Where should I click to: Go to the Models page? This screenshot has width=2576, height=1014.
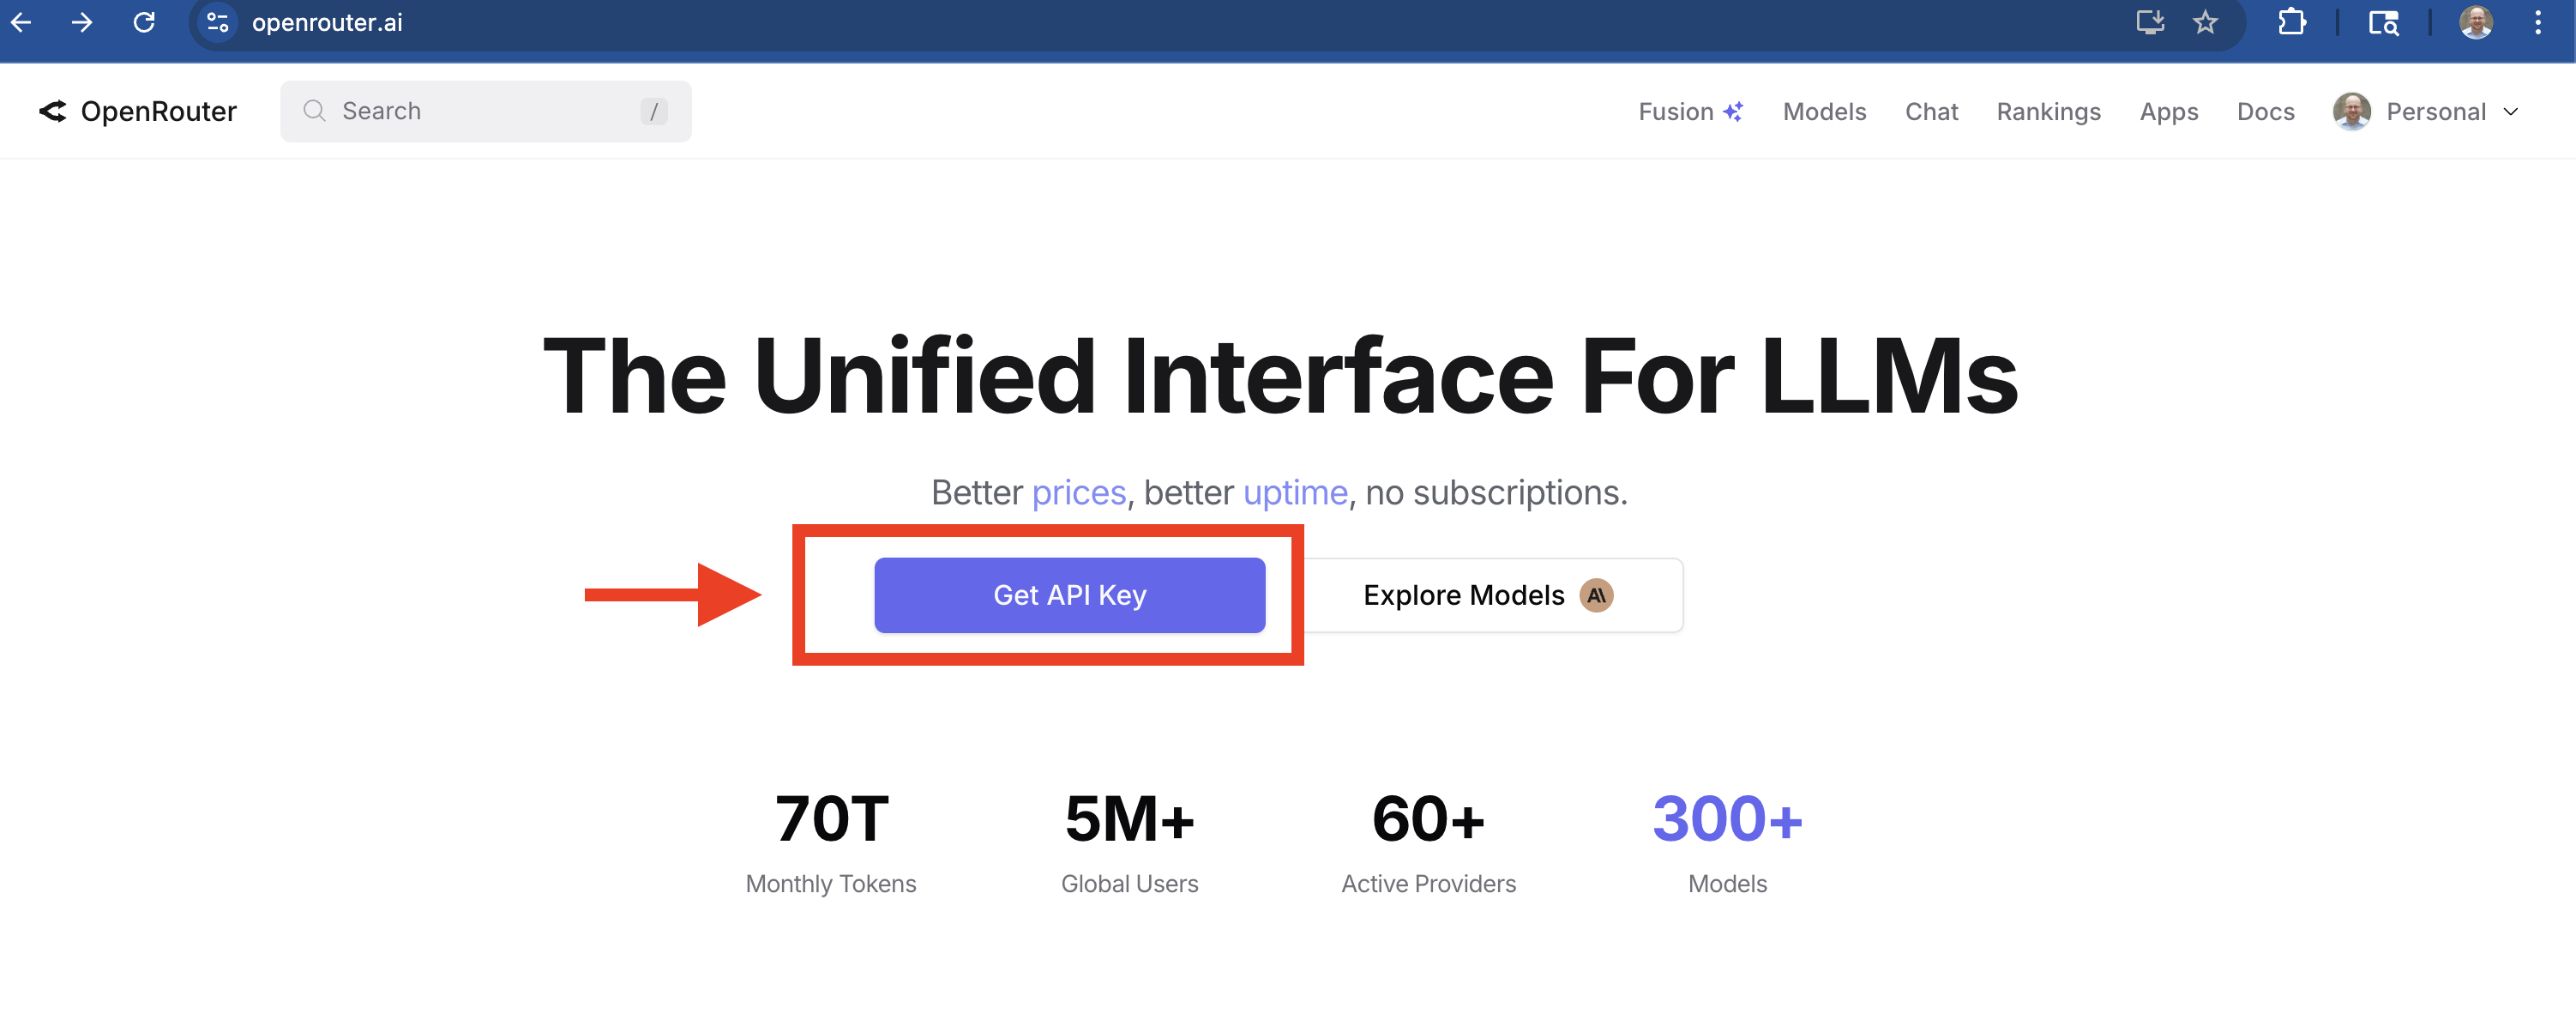pos(1824,111)
